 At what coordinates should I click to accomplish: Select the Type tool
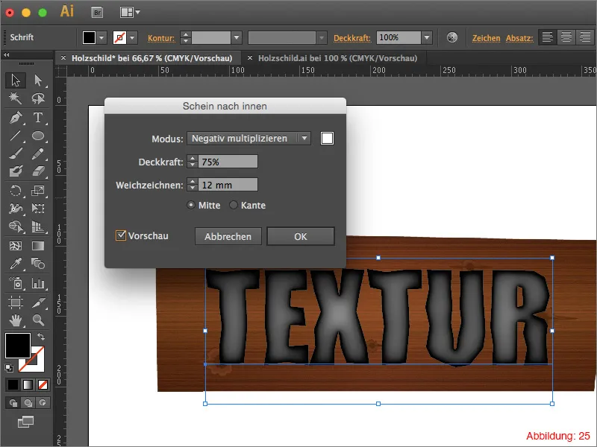38,118
